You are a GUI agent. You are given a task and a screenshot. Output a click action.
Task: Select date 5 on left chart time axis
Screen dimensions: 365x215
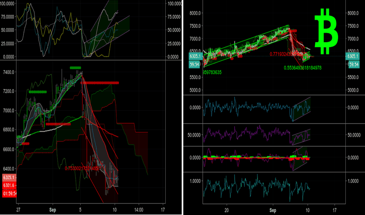(x=80, y=210)
